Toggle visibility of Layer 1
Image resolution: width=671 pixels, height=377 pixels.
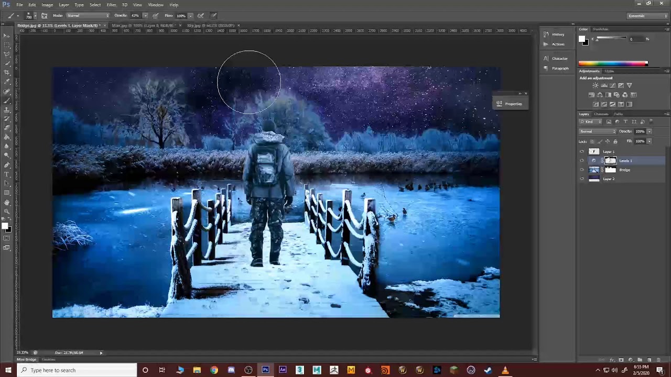[581, 152]
